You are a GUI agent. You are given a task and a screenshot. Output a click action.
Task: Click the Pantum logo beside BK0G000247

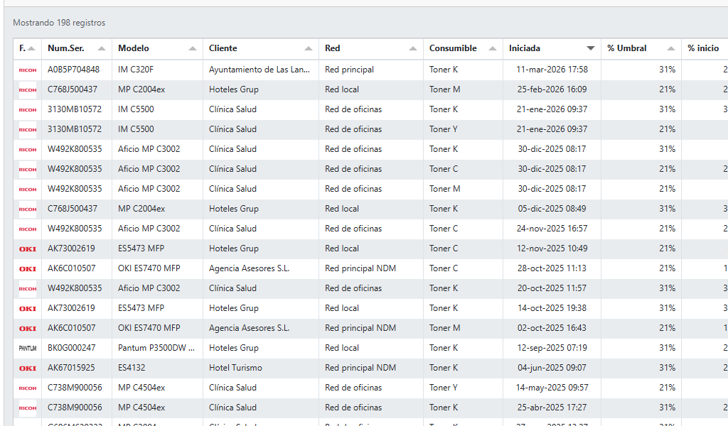point(28,348)
